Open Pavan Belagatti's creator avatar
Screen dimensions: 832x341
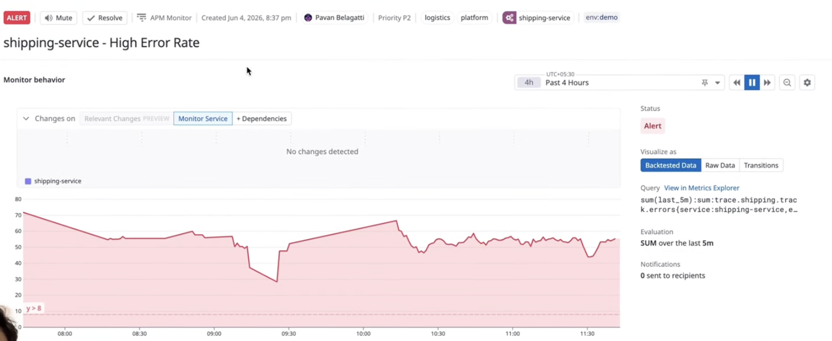click(308, 18)
